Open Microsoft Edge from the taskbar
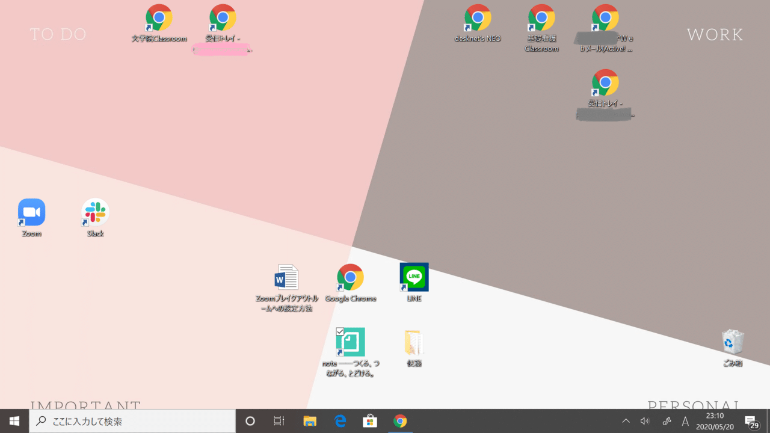The width and height of the screenshot is (770, 433). 340,421
